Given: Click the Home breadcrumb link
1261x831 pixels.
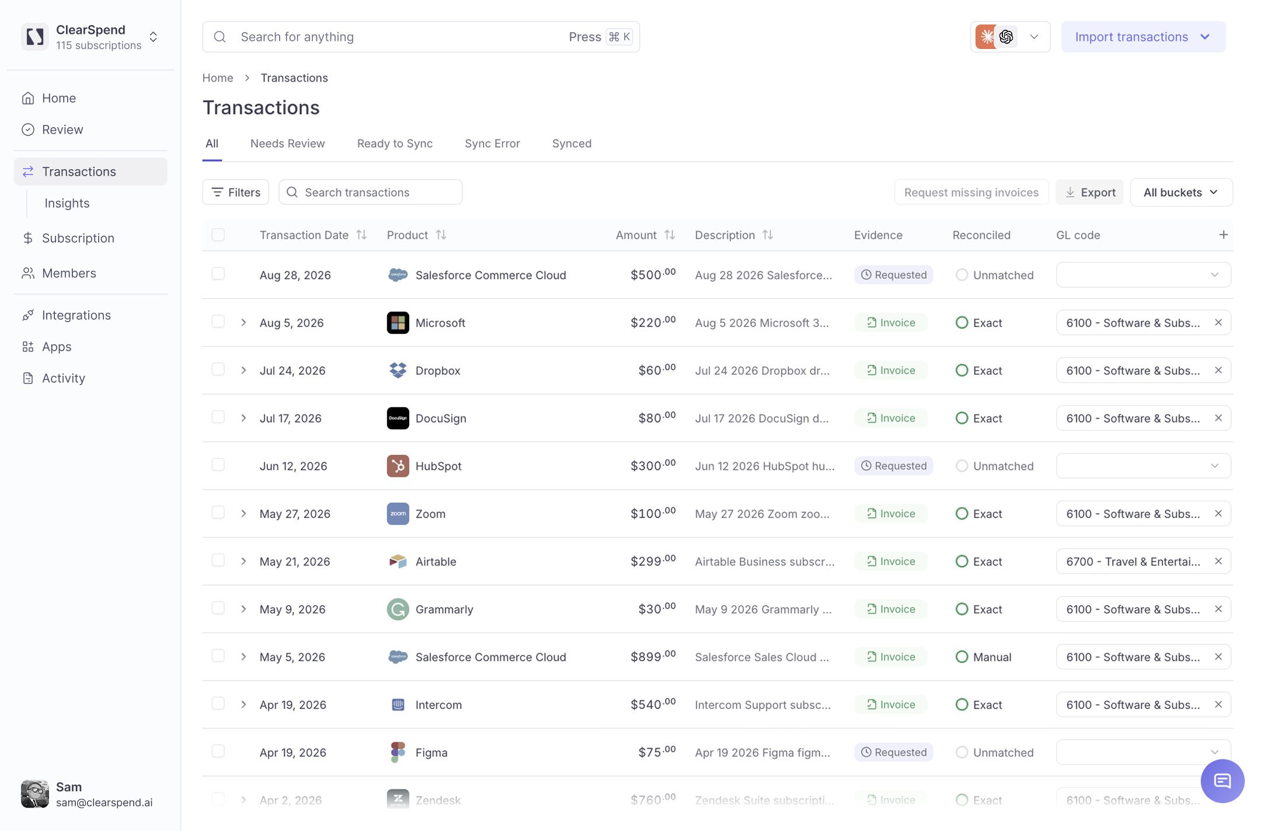Looking at the screenshot, I should pos(218,78).
